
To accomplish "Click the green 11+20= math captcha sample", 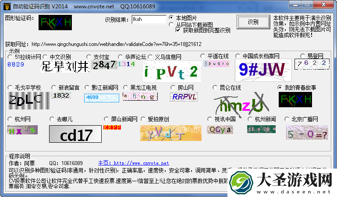I will click(x=261, y=129).
